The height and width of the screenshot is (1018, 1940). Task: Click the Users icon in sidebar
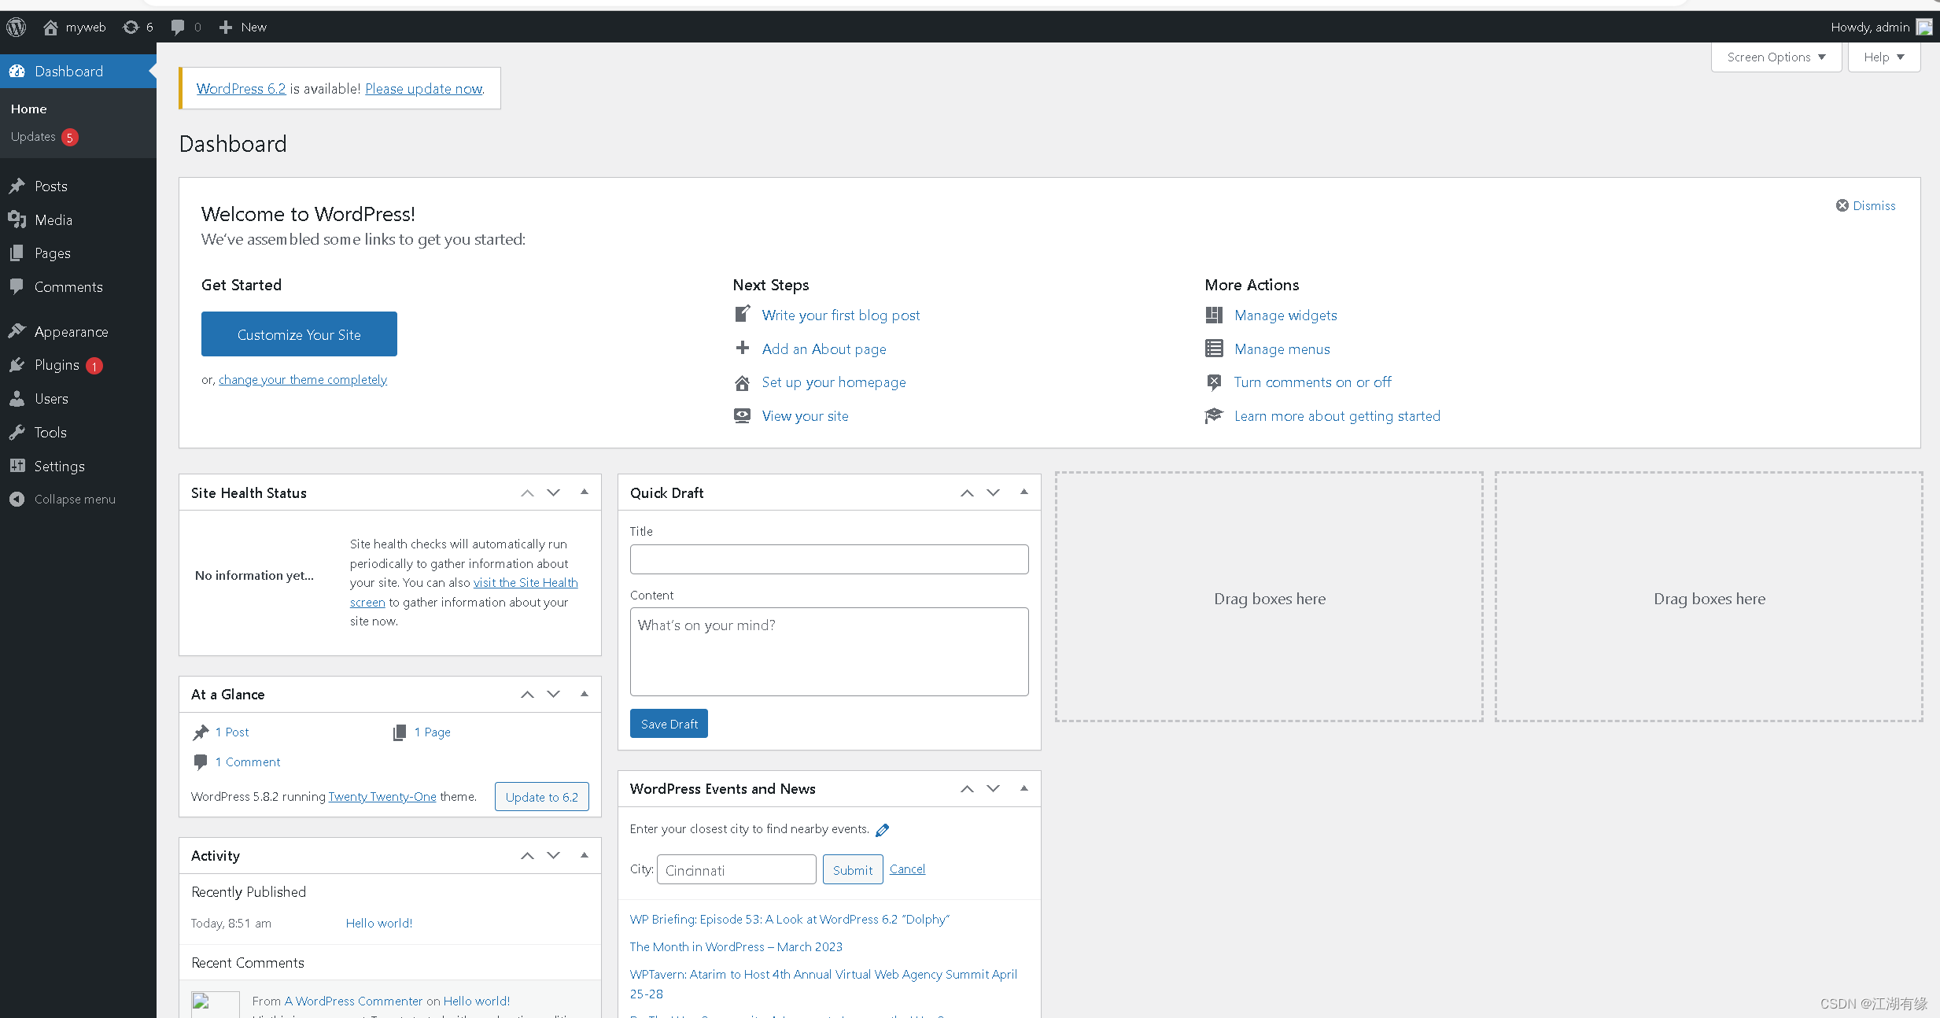point(18,399)
